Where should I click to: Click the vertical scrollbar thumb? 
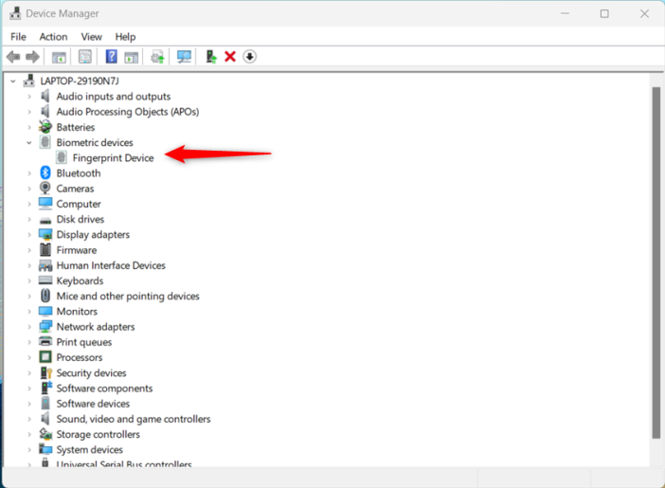pyautogui.click(x=656, y=263)
